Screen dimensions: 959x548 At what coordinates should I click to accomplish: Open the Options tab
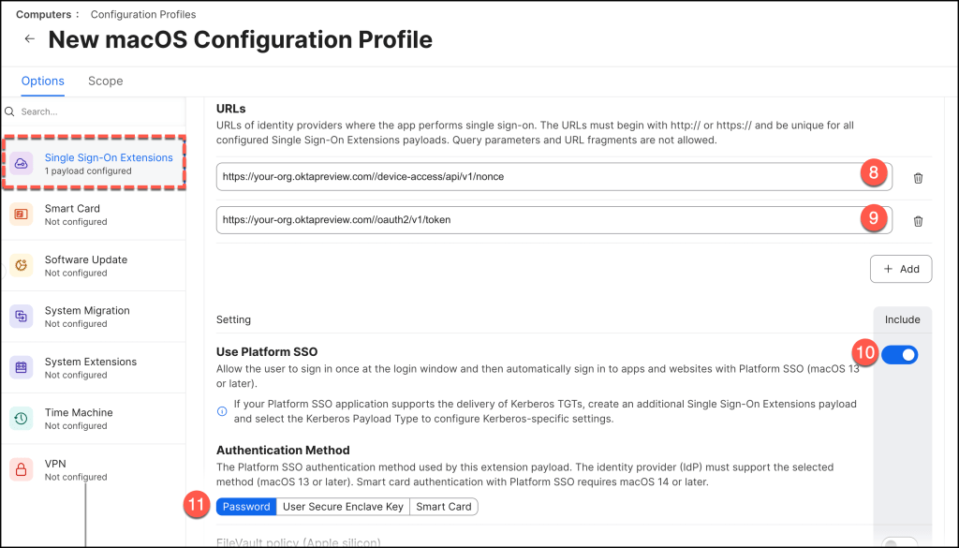click(43, 81)
